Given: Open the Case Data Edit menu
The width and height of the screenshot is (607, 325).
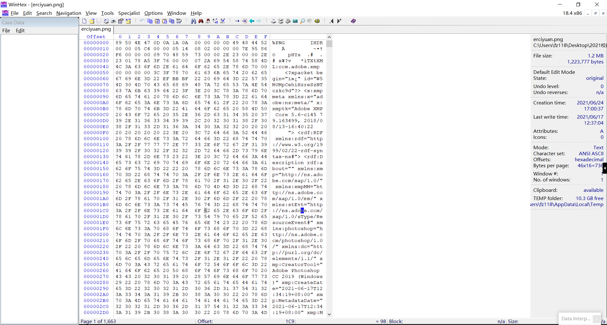Looking at the screenshot, I should pos(20,31).
